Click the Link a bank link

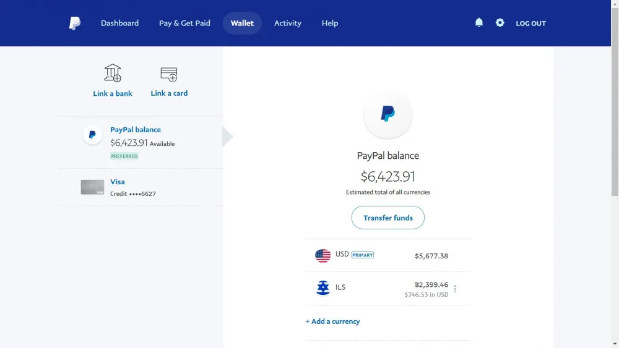113,93
